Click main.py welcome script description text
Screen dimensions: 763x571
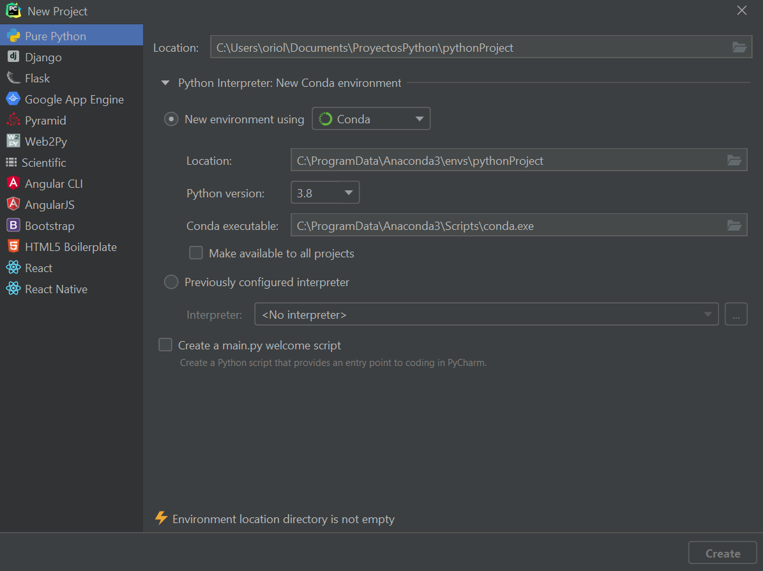[333, 363]
